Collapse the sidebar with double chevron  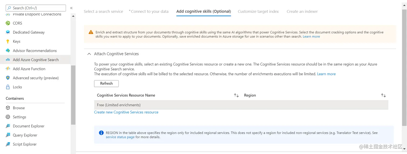coord(71,8)
